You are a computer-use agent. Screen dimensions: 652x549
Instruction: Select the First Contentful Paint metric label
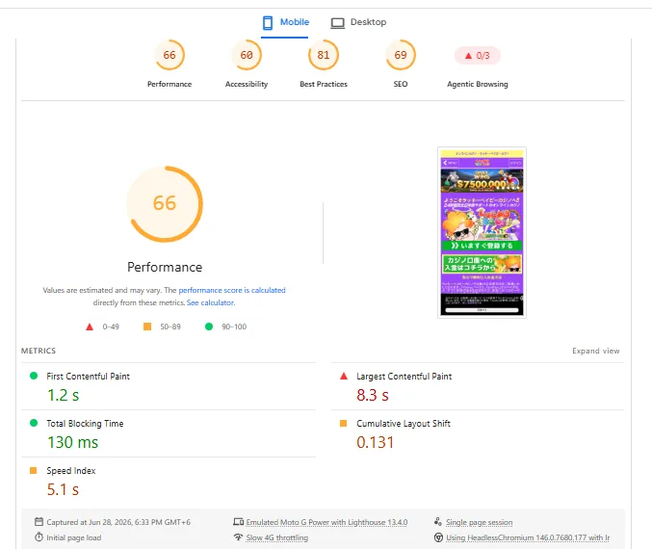[x=89, y=377]
